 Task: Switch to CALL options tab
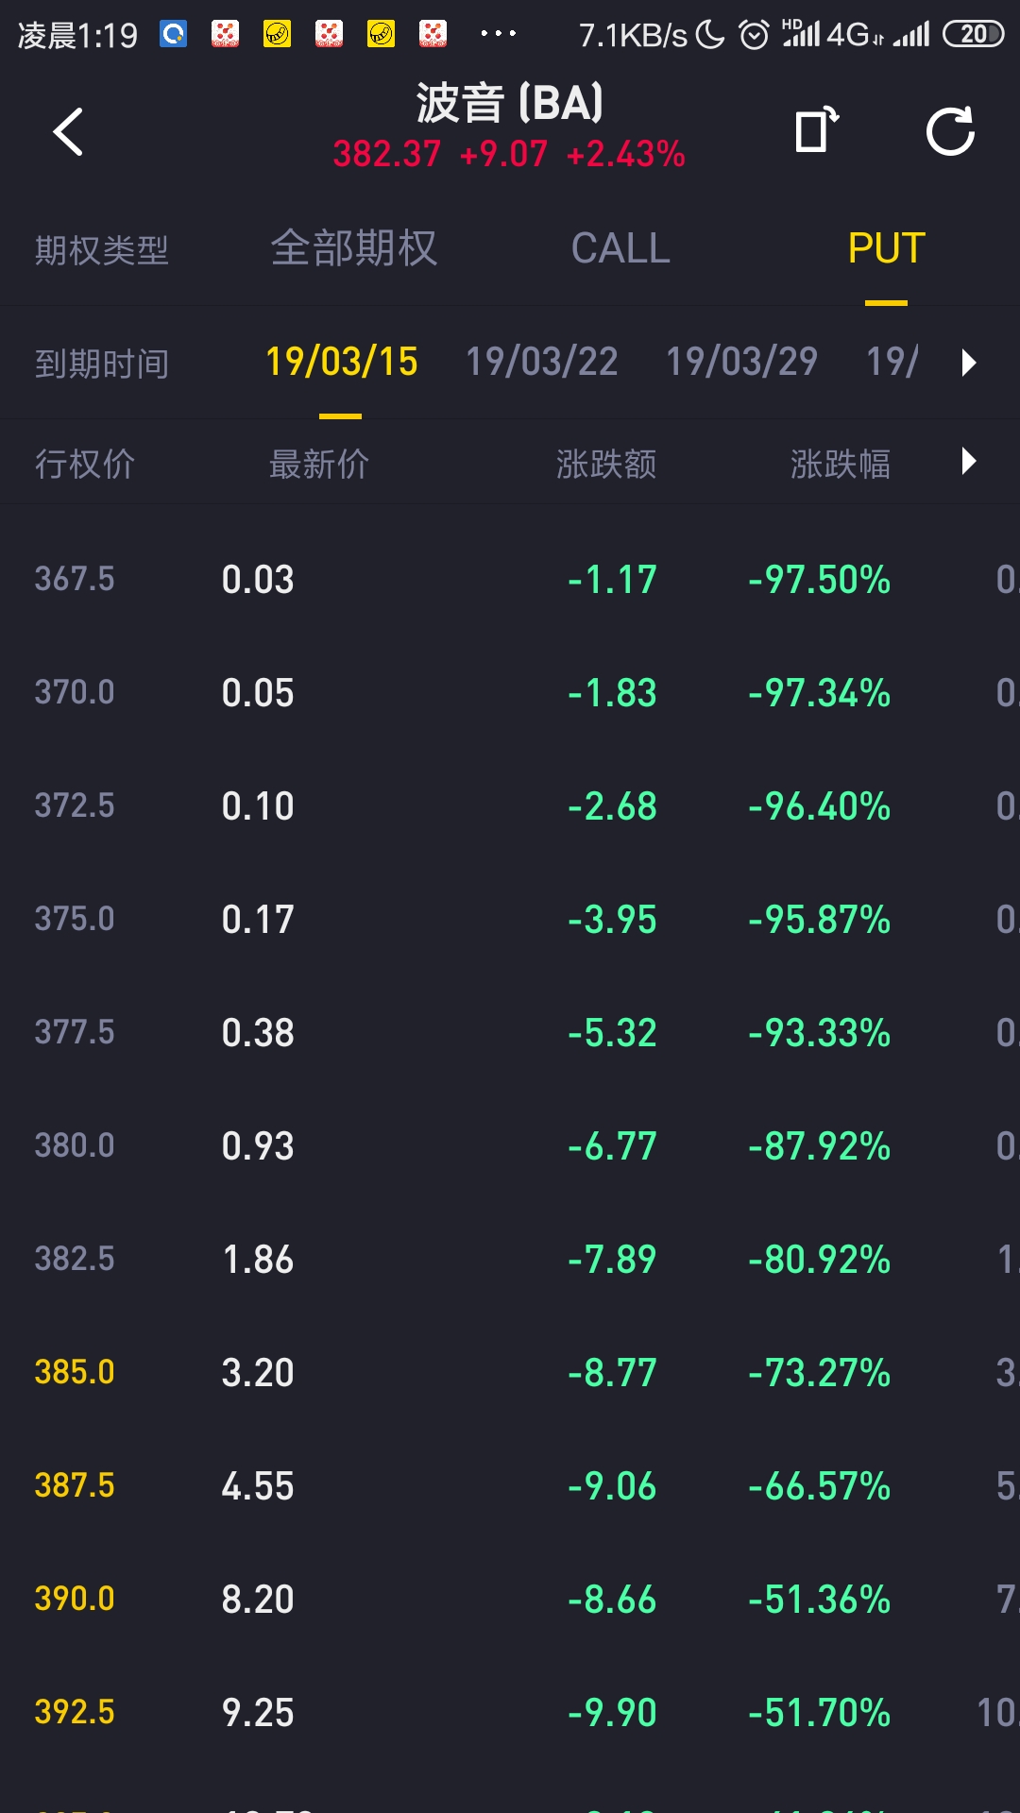(x=620, y=249)
